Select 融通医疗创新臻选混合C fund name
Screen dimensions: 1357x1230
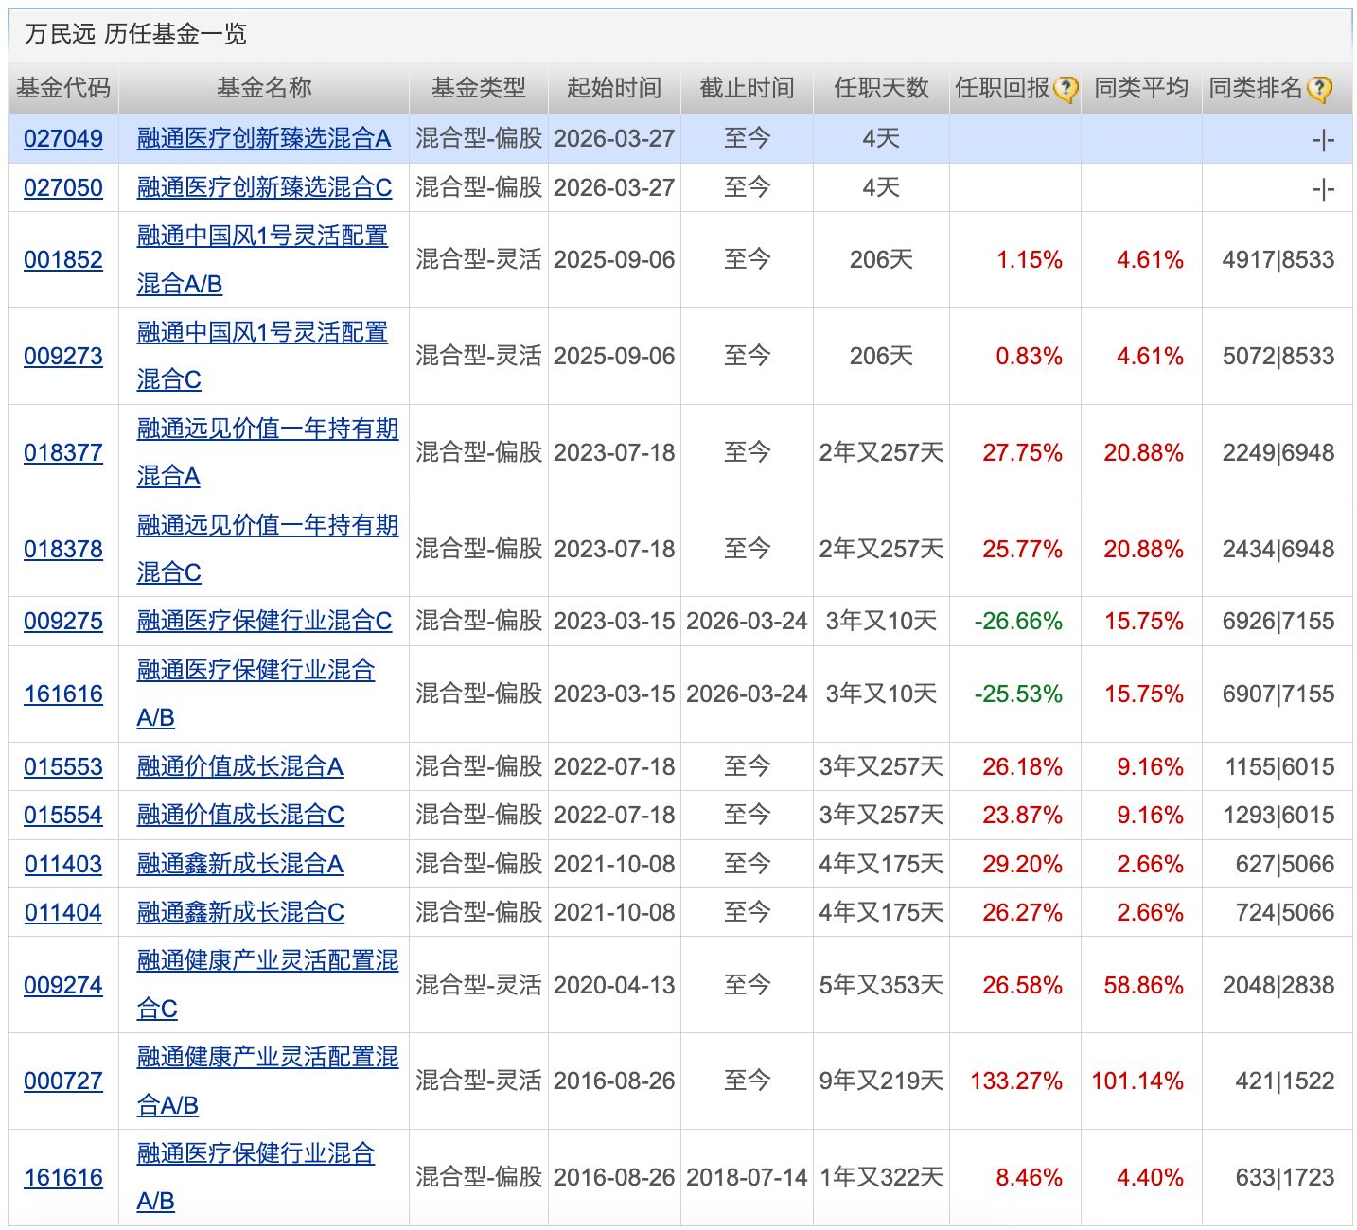tap(264, 187)
